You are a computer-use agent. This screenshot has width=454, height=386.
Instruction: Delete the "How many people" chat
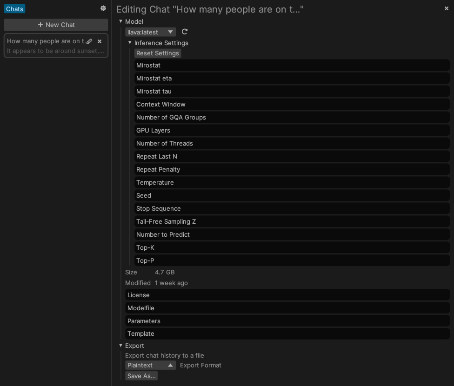[x=100, y=41]
